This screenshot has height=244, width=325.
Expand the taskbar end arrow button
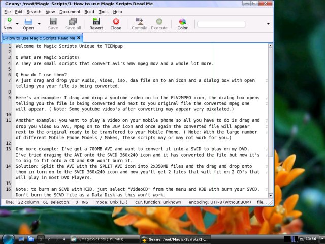(x=321, y=239)
